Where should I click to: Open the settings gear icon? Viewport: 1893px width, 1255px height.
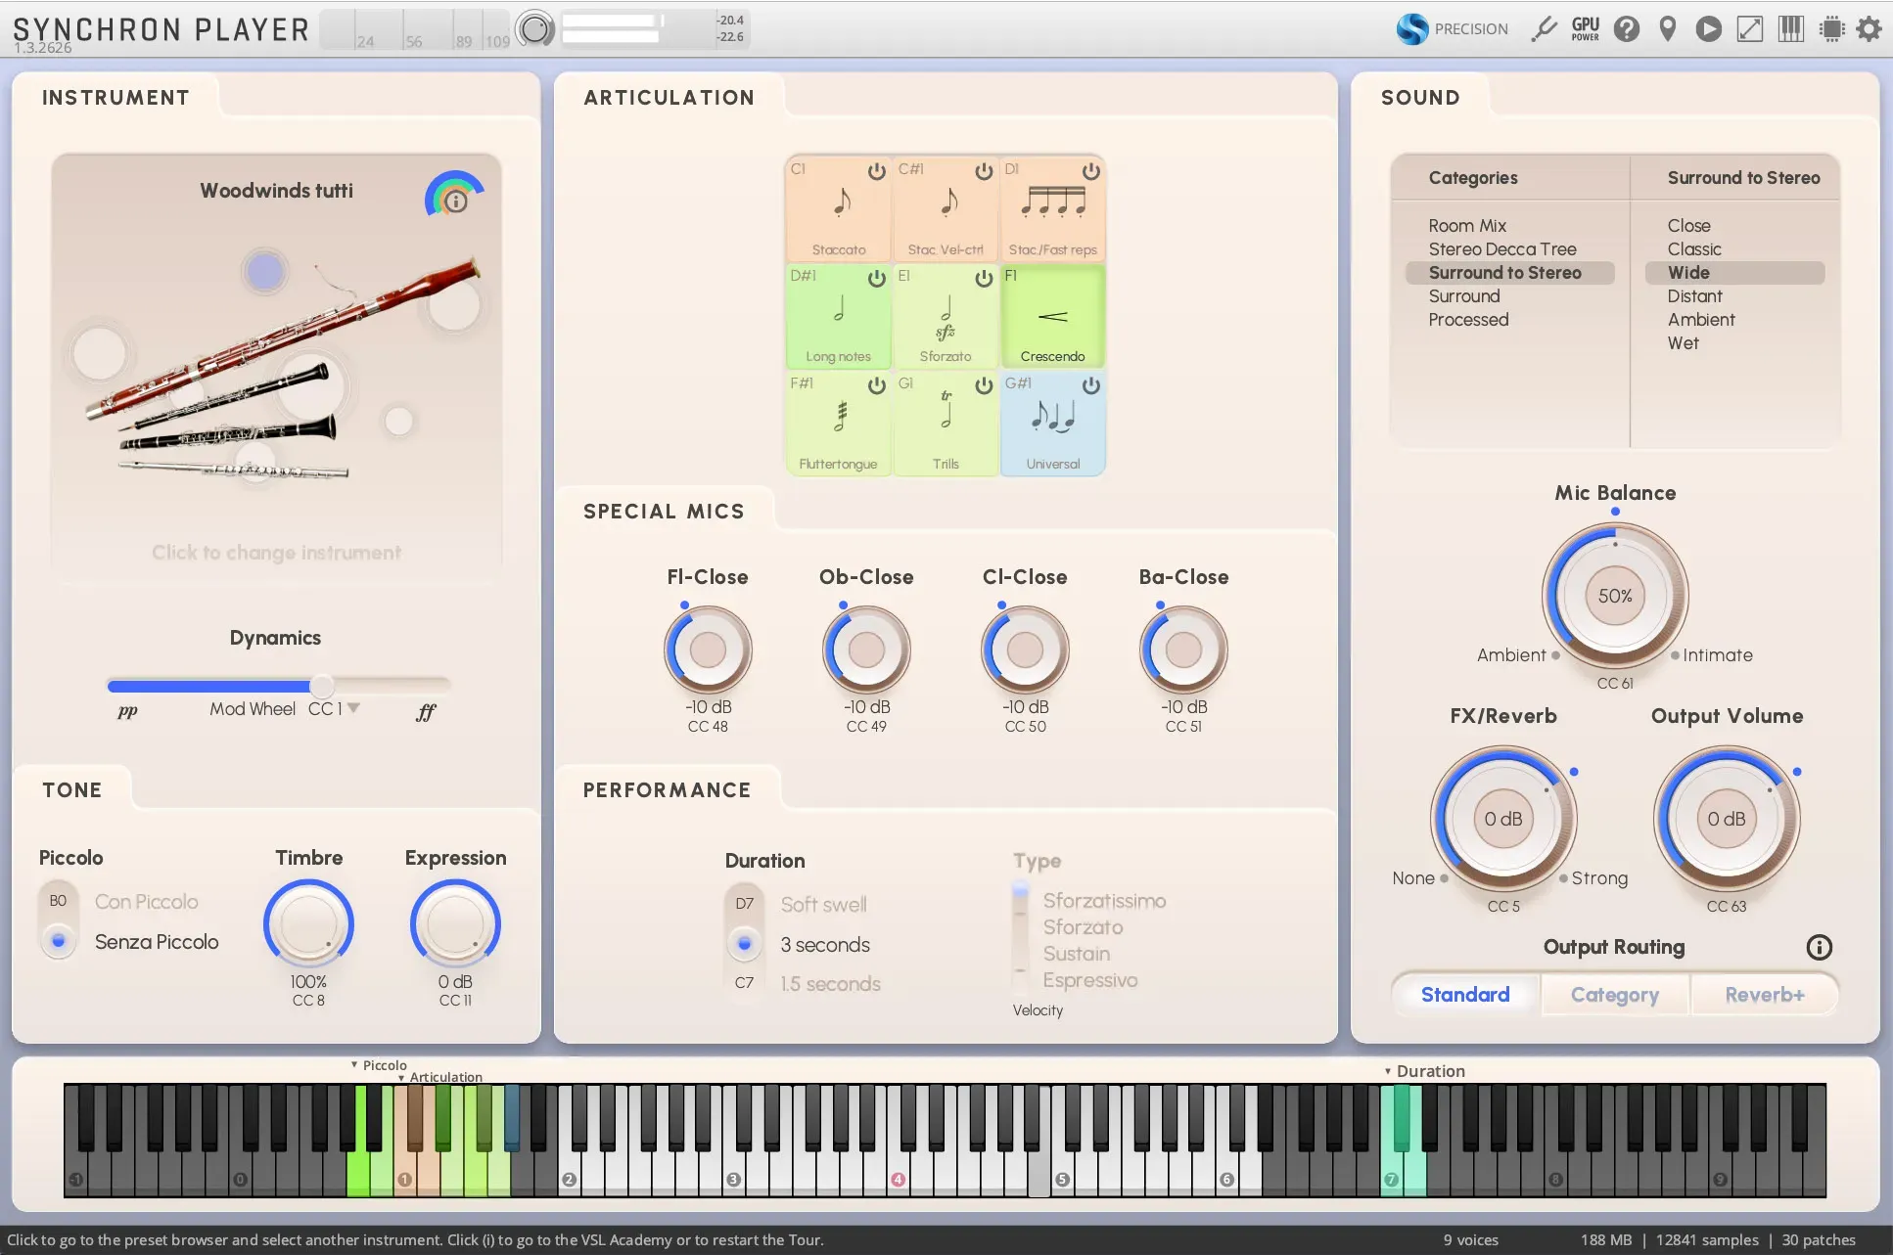tap(1870, 28)
